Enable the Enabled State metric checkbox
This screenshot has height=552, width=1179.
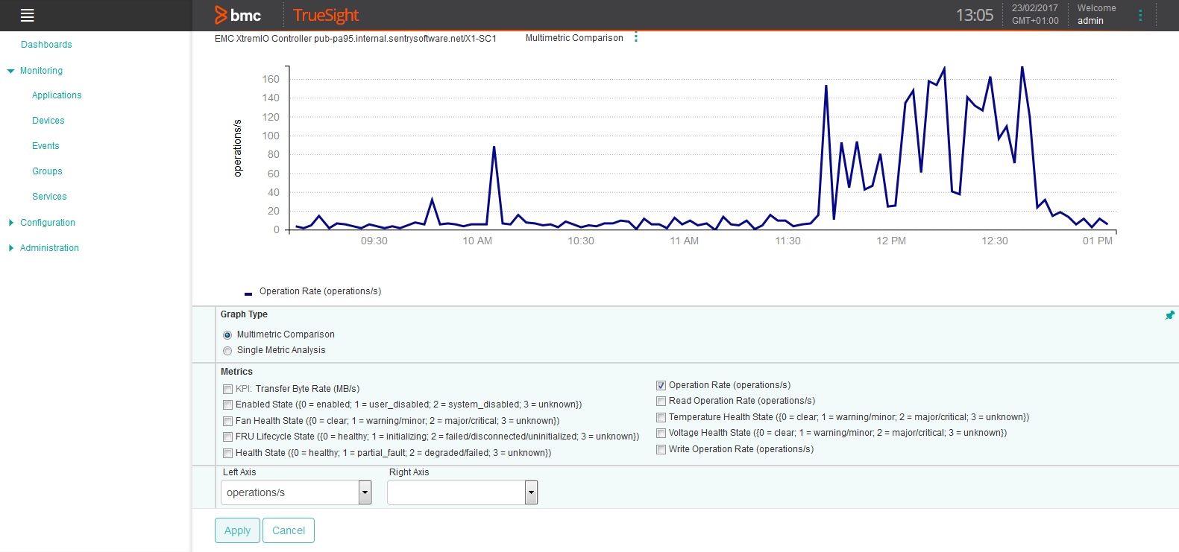[227, 405]
